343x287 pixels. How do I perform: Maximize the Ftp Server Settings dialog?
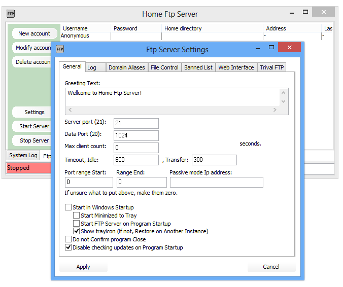click(271, 48)
